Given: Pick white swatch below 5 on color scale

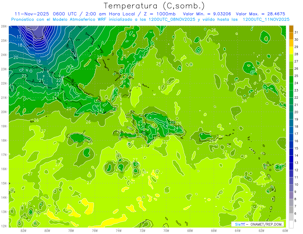Looking at the screenshot, I should (291, 224).
